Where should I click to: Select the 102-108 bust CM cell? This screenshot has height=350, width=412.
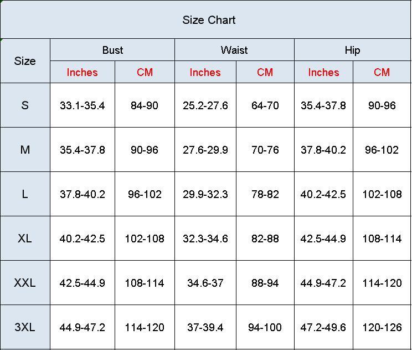tap(145, 239)
